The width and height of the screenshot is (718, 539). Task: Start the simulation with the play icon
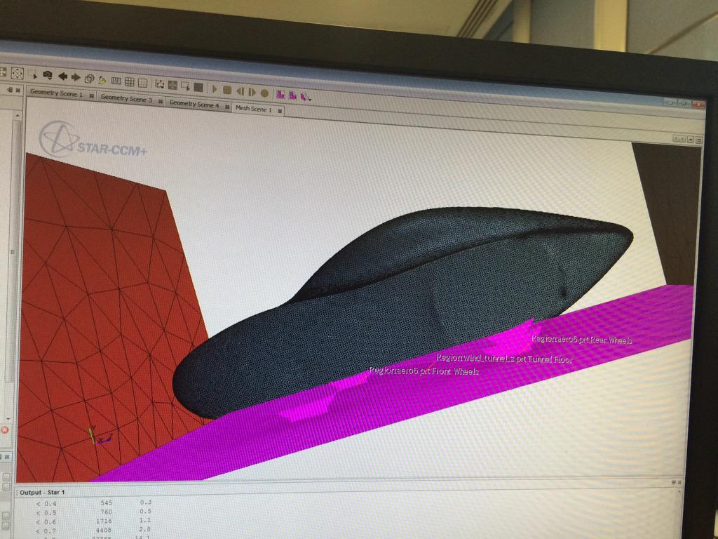pyautogui.click(x=215, y=87)
